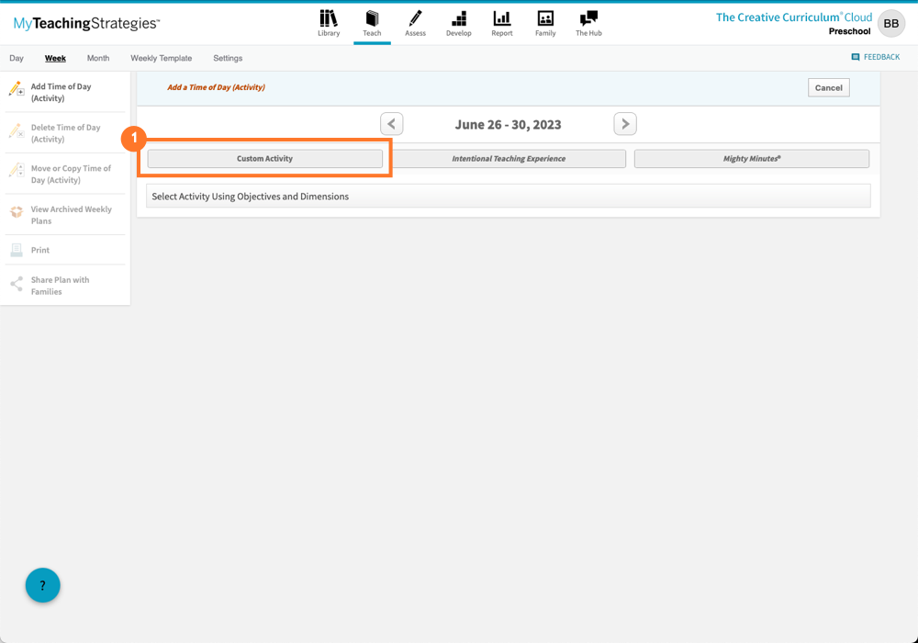Open the BB profile avatar
The image size is (918, 643).
point(890,23)
